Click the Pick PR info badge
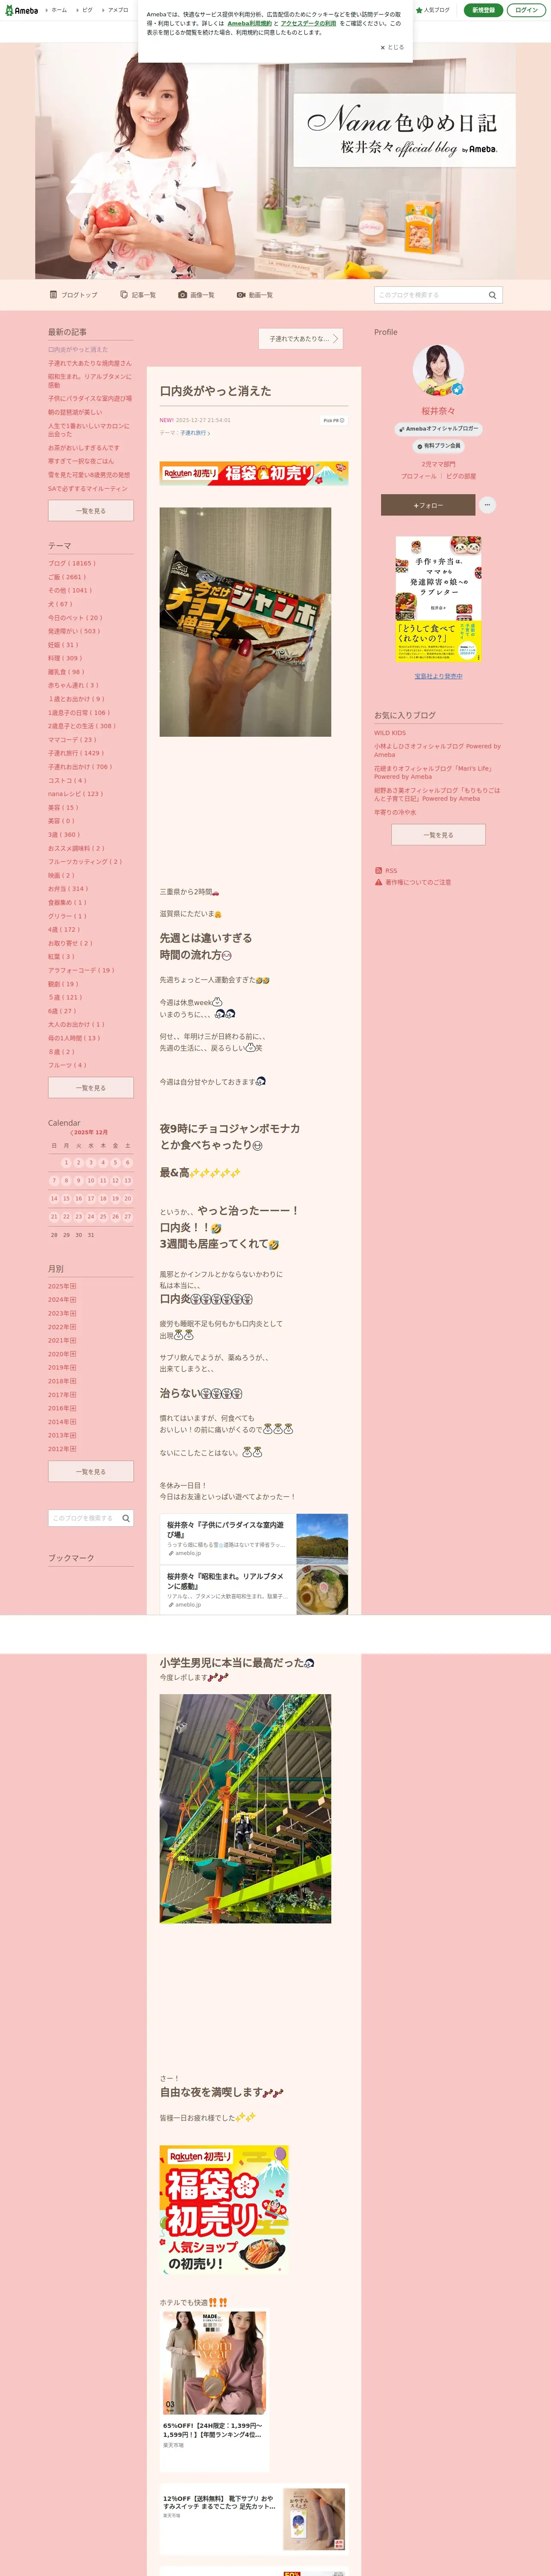The image size is (551, 2576). click(x=333, y=420)
